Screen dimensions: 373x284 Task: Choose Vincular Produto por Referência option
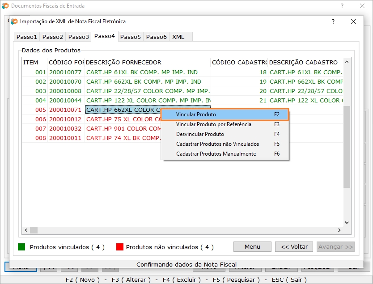(213, 124)
